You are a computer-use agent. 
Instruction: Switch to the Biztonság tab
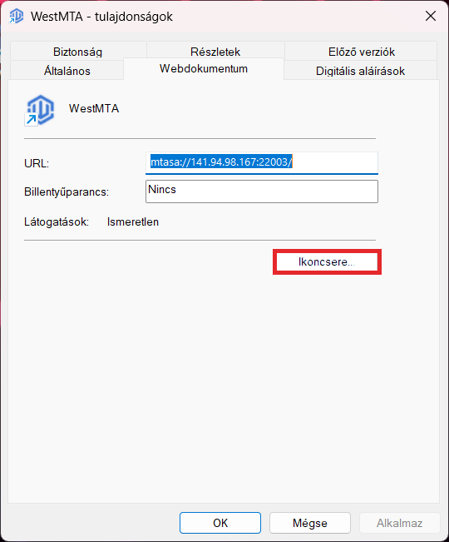pyautogui.click(x=77, y=52)
